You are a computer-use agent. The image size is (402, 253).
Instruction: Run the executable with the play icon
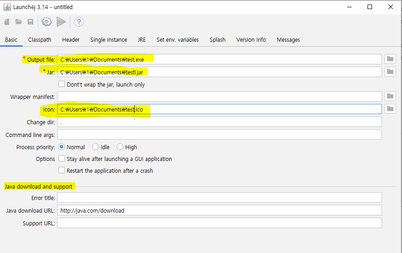click(x=61, y=22)
